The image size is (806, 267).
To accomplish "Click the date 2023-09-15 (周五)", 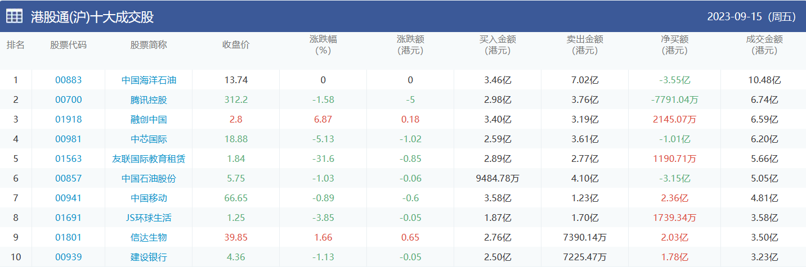I will click(x=751, y=17).
